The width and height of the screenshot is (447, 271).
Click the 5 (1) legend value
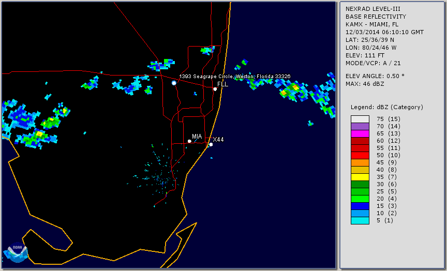click(384, 220)
